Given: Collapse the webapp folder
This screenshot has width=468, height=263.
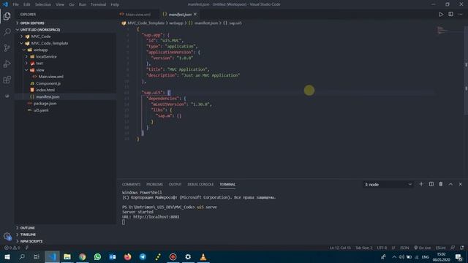Looking at the screenshot, I should point(65,50).
